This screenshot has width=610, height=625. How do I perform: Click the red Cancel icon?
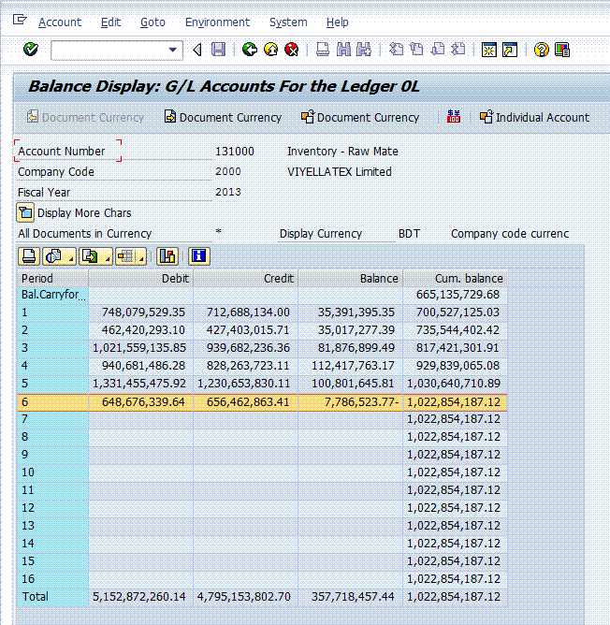click(292, 50)
